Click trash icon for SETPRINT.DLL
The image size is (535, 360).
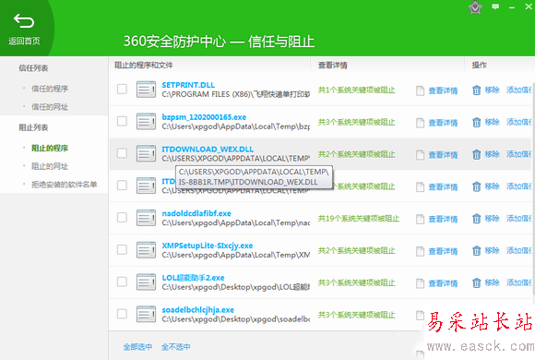pyautogui.click(x=476, y=90)
